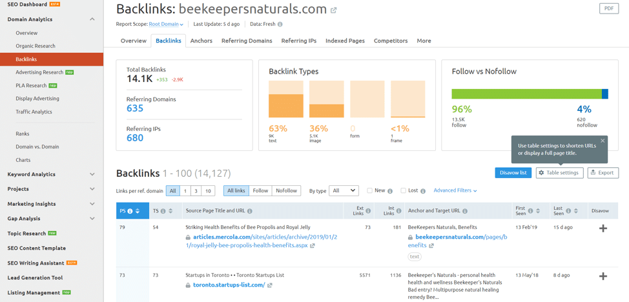
Task: Open SEO Writing Assistant in sidebar
Action: pyautogui.click(x=36, y=263)
